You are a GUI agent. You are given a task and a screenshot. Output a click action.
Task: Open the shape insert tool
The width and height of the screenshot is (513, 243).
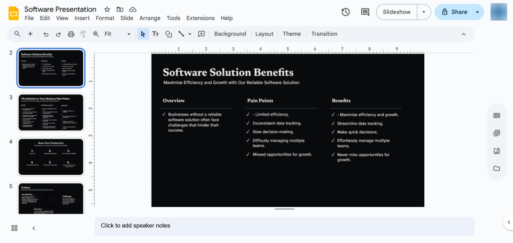click(x=168, y=34)
